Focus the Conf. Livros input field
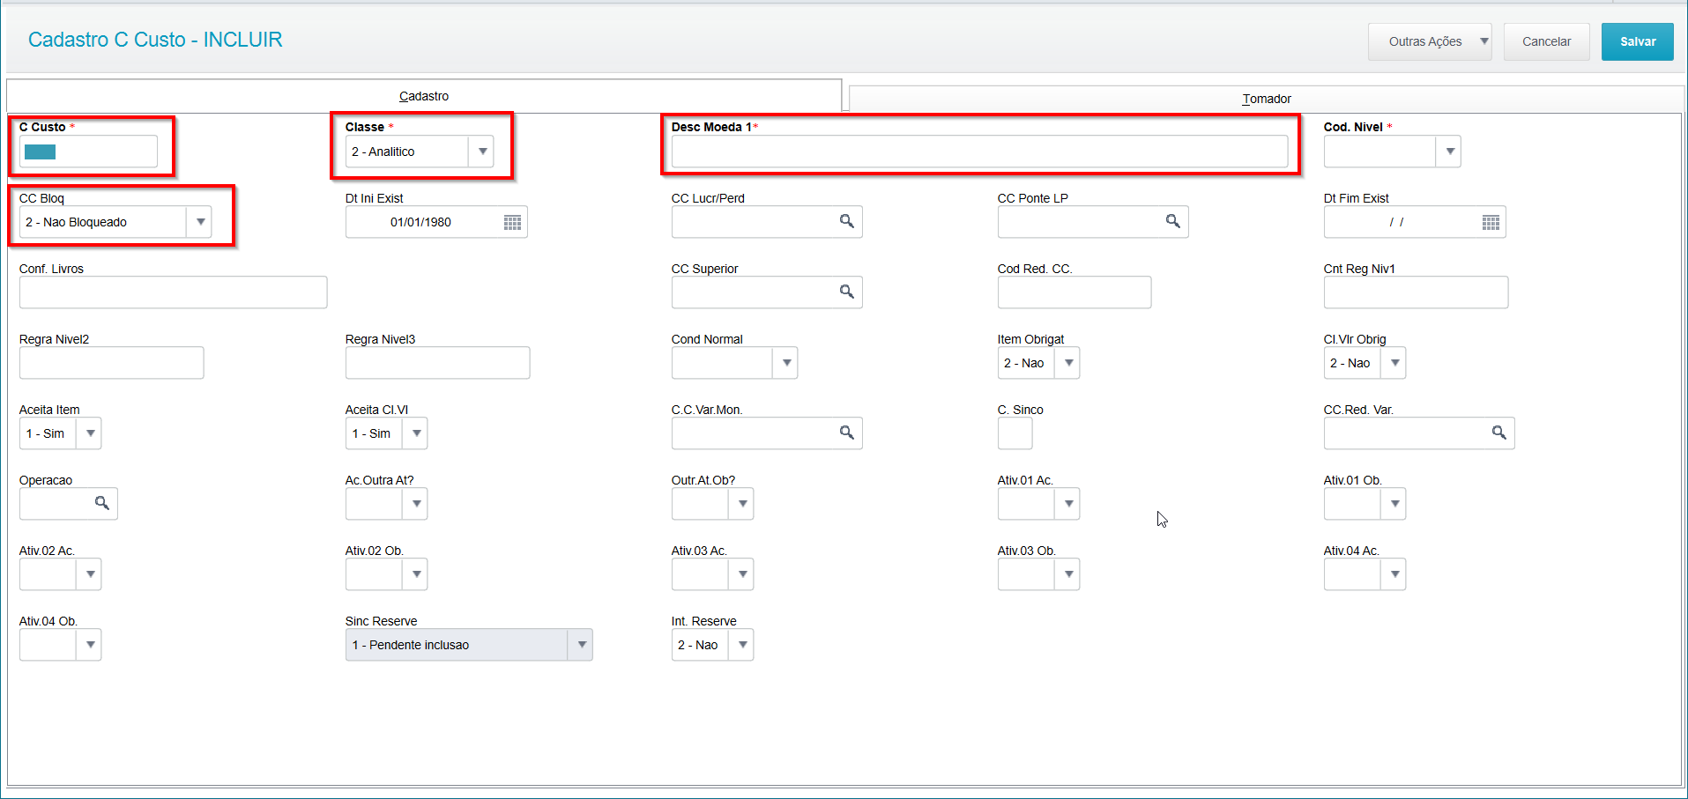1688x799 pixels. click(173, 292)
